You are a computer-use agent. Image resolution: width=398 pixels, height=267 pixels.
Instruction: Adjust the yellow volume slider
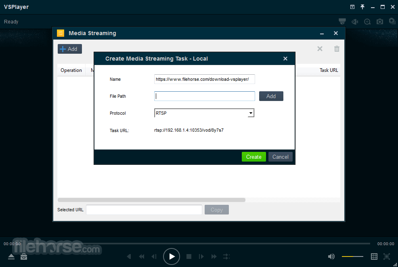(352, 256)
